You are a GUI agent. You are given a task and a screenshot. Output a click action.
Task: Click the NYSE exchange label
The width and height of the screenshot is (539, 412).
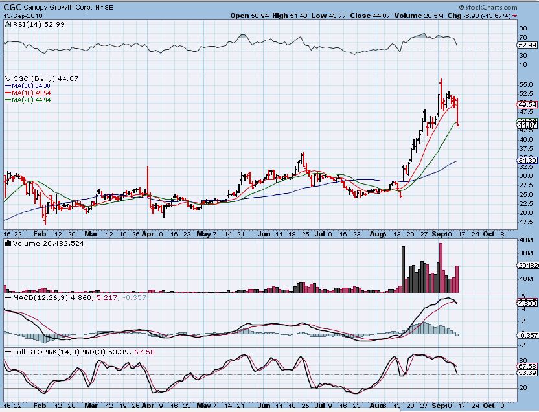pyautogui.click(x=104, y=7)
